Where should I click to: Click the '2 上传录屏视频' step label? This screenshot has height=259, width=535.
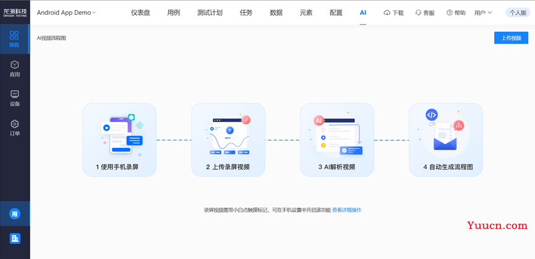[x=228, y=167]
